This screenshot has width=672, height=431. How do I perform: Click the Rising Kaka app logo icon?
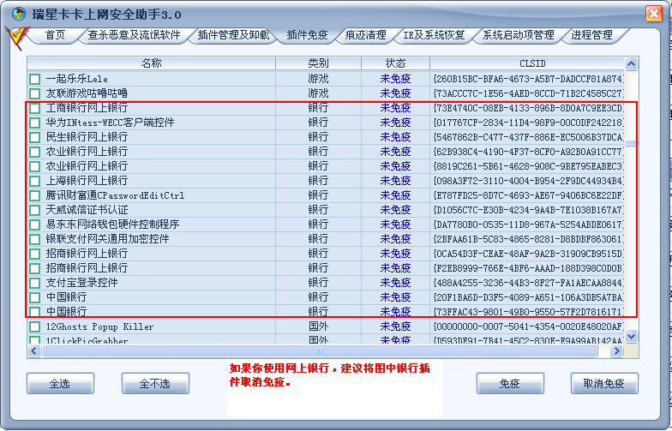pos(19,14)
